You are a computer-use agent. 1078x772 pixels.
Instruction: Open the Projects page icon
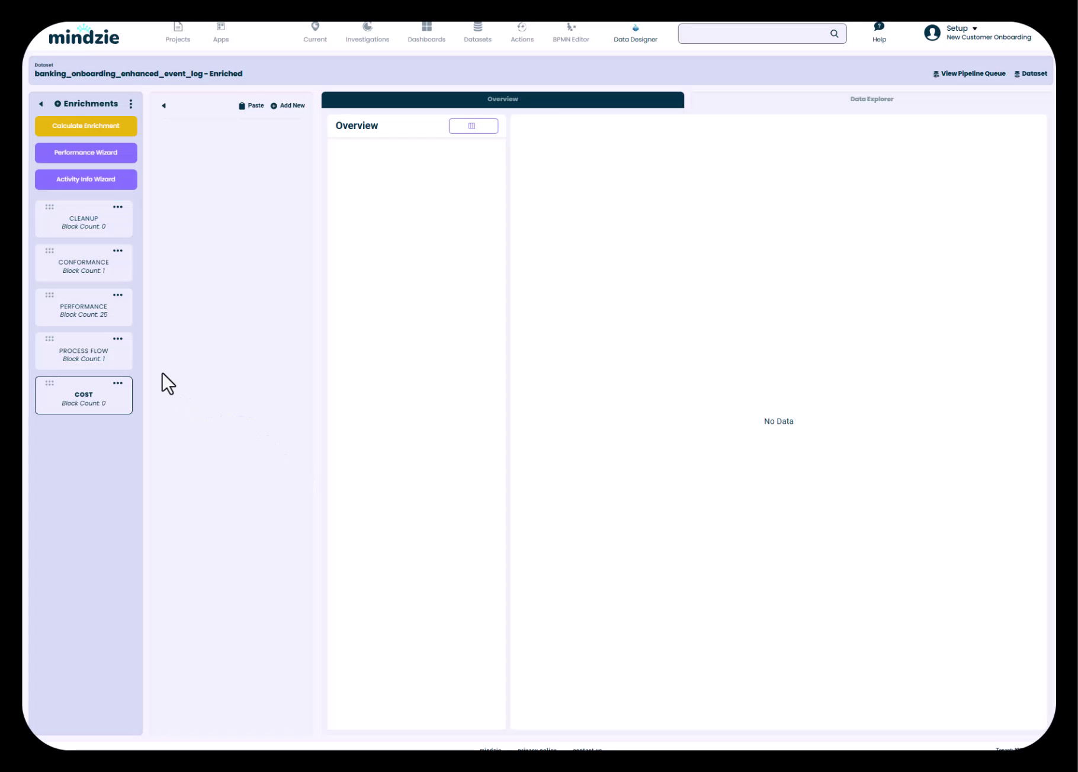(178, 27)
